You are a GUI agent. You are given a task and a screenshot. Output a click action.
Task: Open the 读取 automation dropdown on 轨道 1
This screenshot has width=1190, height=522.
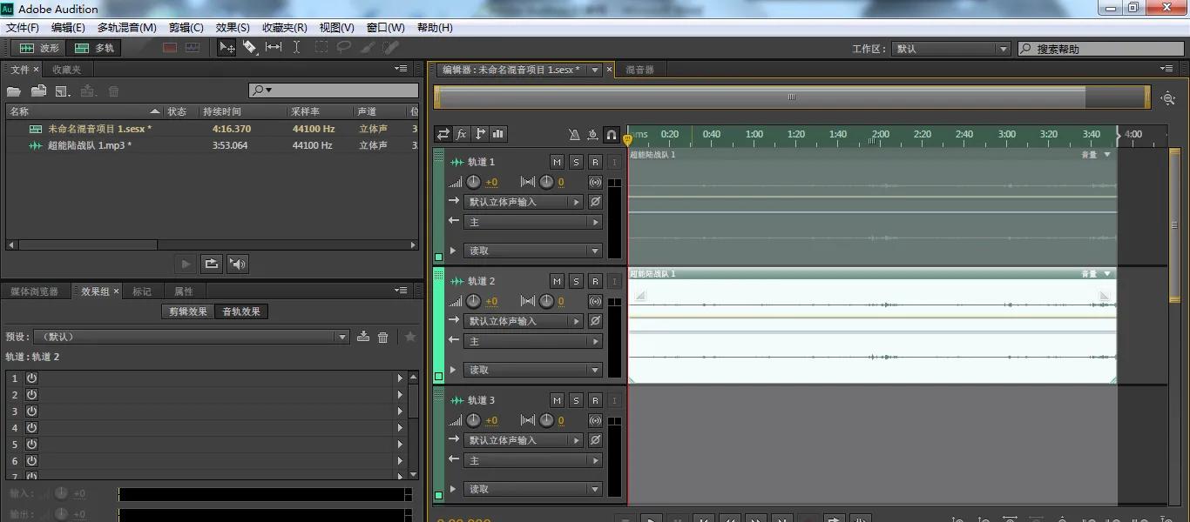click(x=531, y=251)
